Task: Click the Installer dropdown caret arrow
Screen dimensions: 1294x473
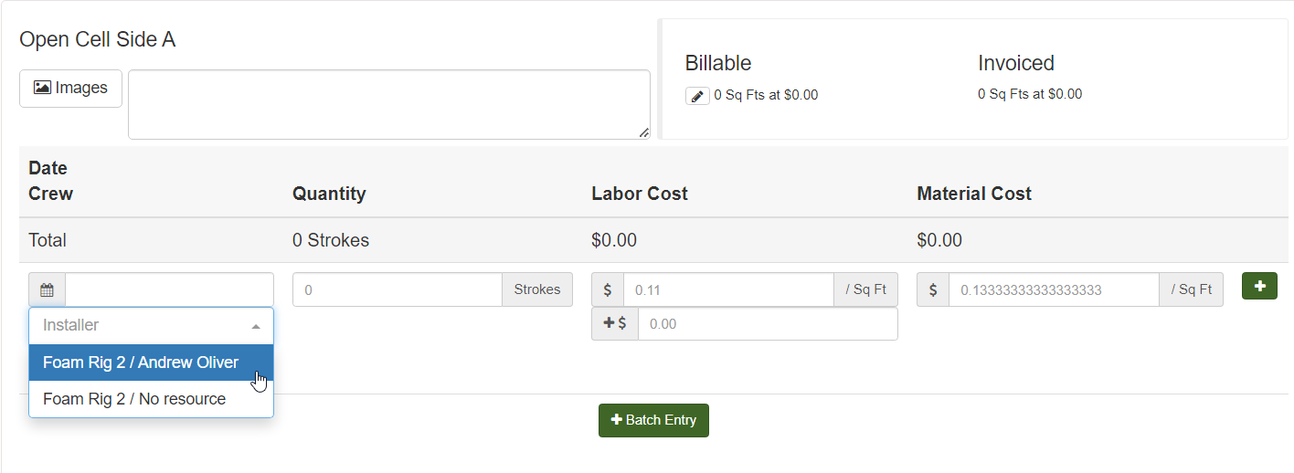Action: tap(256, 326)
